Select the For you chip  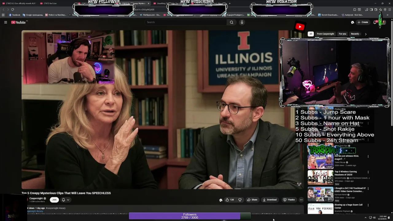pyautogui.click(x=342, y=34)
